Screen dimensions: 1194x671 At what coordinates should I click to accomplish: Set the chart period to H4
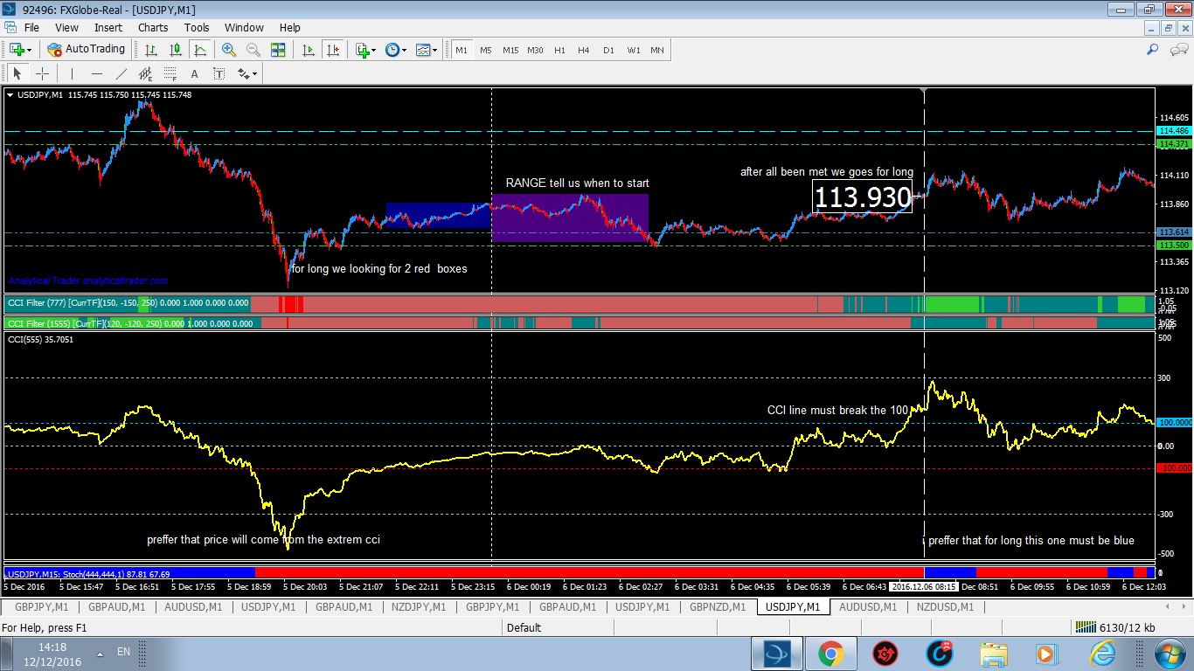coord(584,50)
